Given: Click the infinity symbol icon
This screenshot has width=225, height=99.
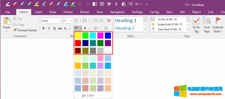Looking at the screenshot, I should tap(137, 4).
